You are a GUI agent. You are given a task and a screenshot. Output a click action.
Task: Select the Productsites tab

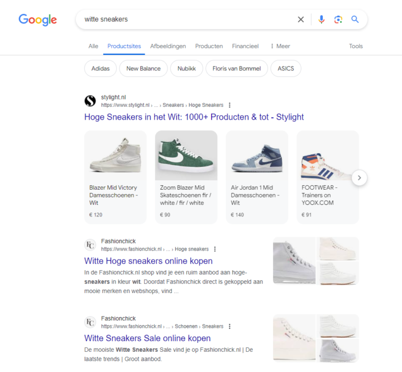(124, 46)
